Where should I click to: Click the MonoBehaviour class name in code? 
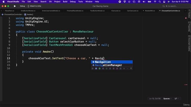(x=83, y=32)
